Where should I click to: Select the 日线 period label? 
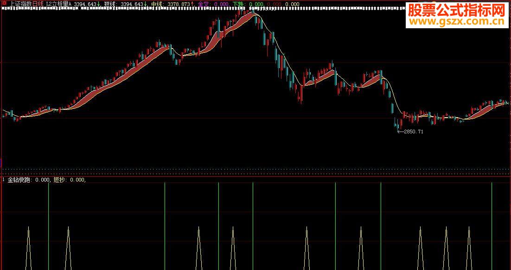coord(37,4)
